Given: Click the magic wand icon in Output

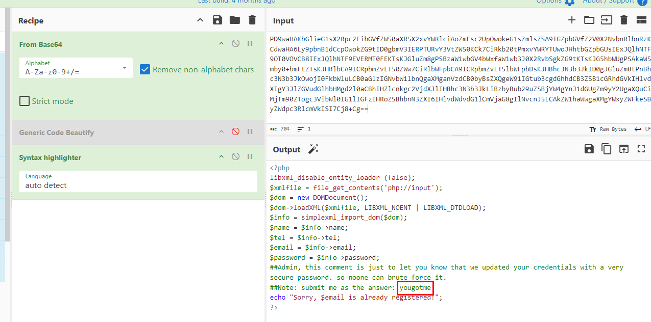Looking at the screenshot, I should [x=313, y=149].
